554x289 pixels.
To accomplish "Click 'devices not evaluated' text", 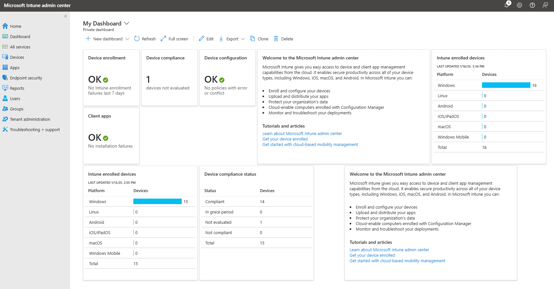I will (x=168, y=88).
